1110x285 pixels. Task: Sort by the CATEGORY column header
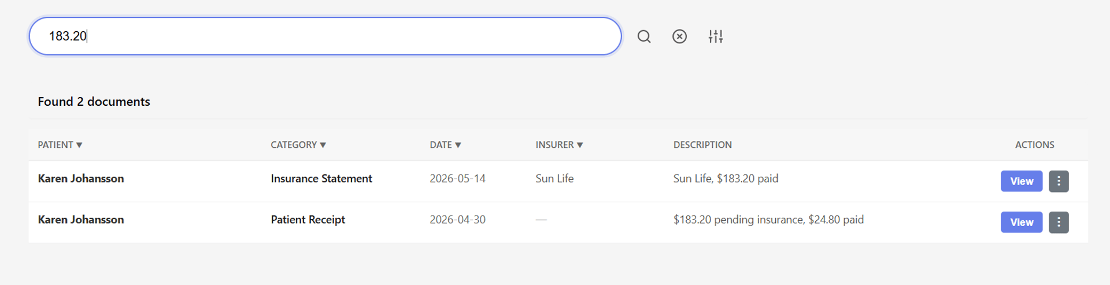pyautogui.click(x=298, y=145)
